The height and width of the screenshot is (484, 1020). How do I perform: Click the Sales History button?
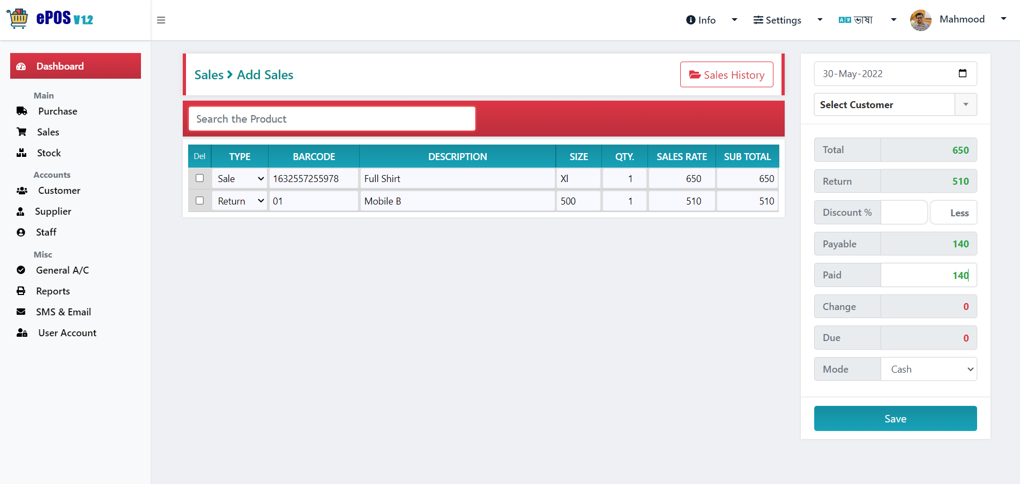tap(726, 74)
